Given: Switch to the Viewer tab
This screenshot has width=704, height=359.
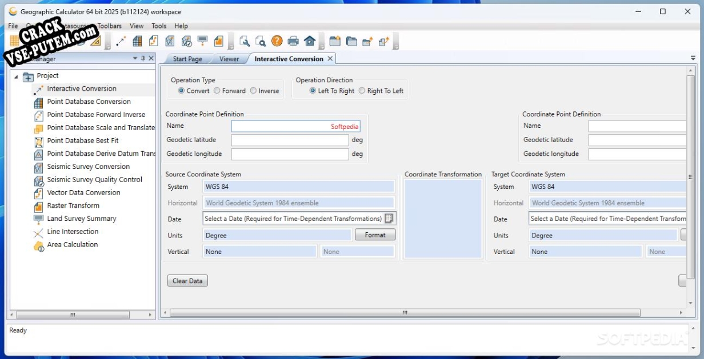Looking at the screenshot, I should [x=229, y=59].
